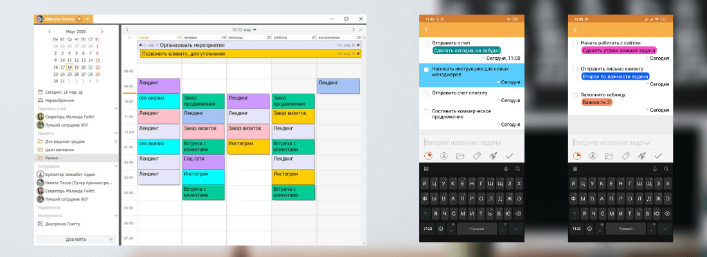Go to next month in Март 2020 mini calendar
Image resolution: width=707 pixels, height=257 pixels.
(x=102, y=31)
